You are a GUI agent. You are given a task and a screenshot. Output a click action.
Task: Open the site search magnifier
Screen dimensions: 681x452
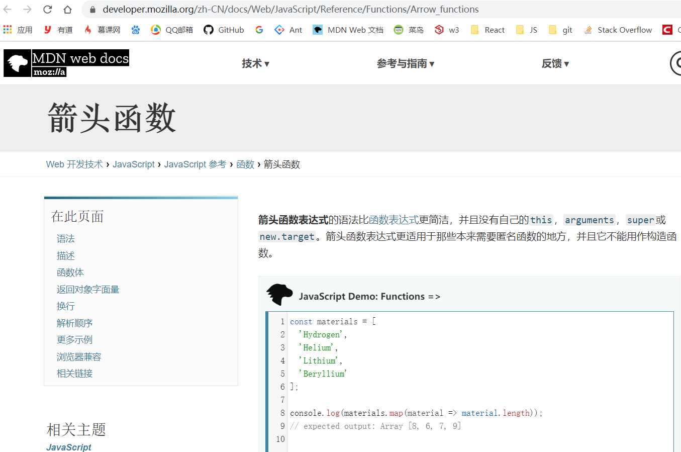coord(676,63)
